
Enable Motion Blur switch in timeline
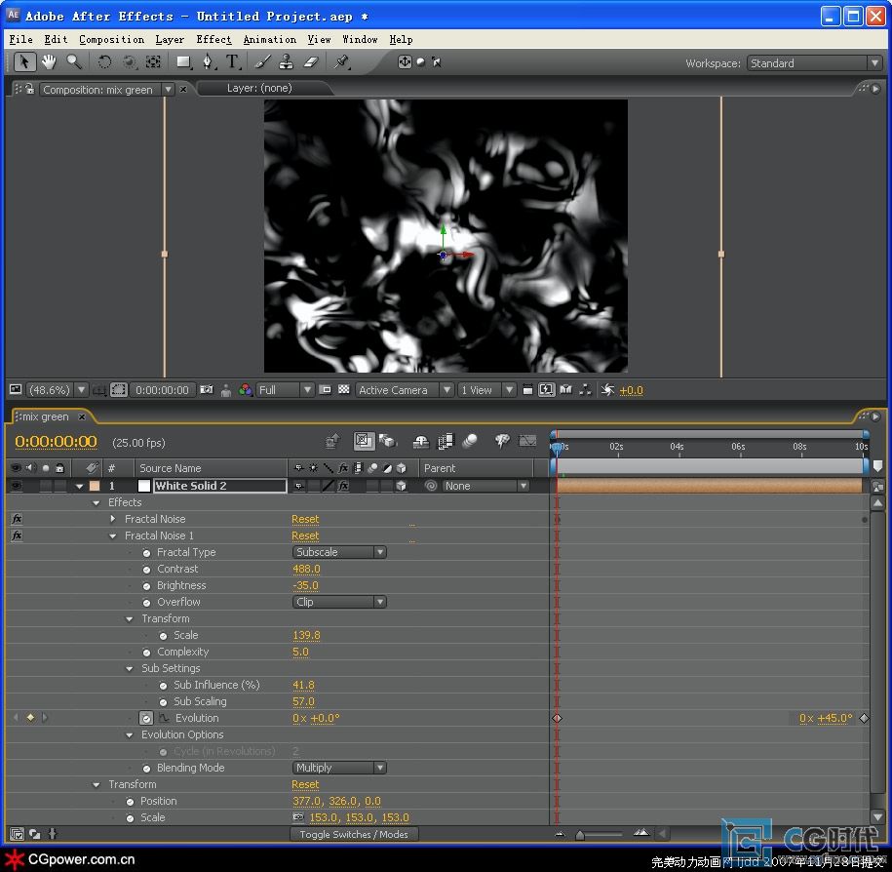point(469,441)
